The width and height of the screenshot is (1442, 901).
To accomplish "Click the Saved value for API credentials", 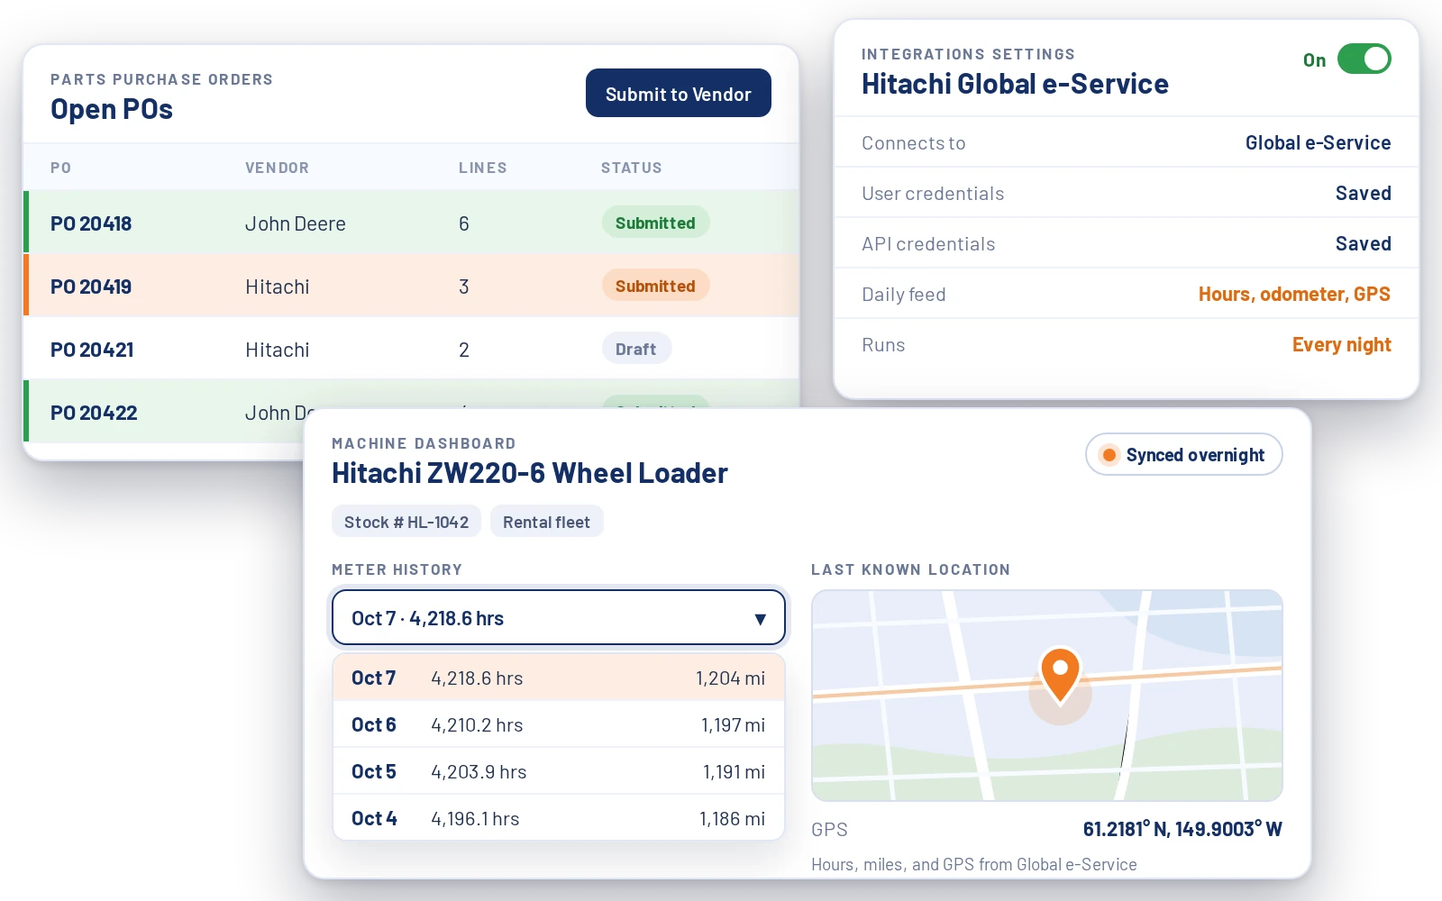I will 1363,243.
